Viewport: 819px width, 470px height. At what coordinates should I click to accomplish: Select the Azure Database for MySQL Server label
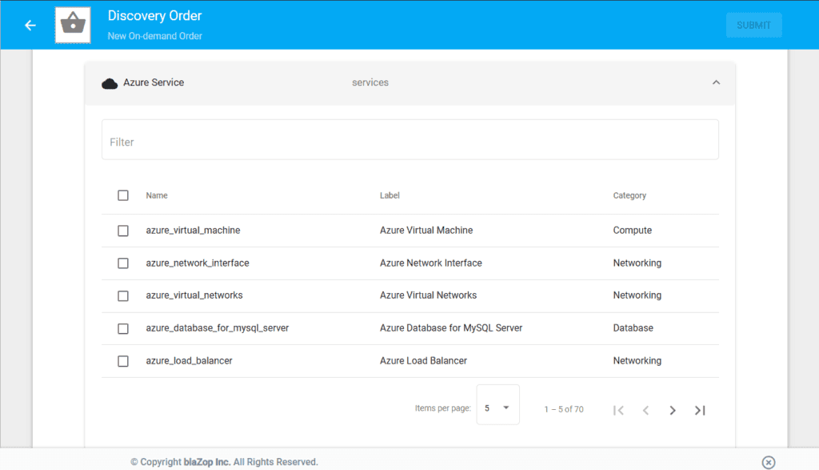(x=451, y=327)
